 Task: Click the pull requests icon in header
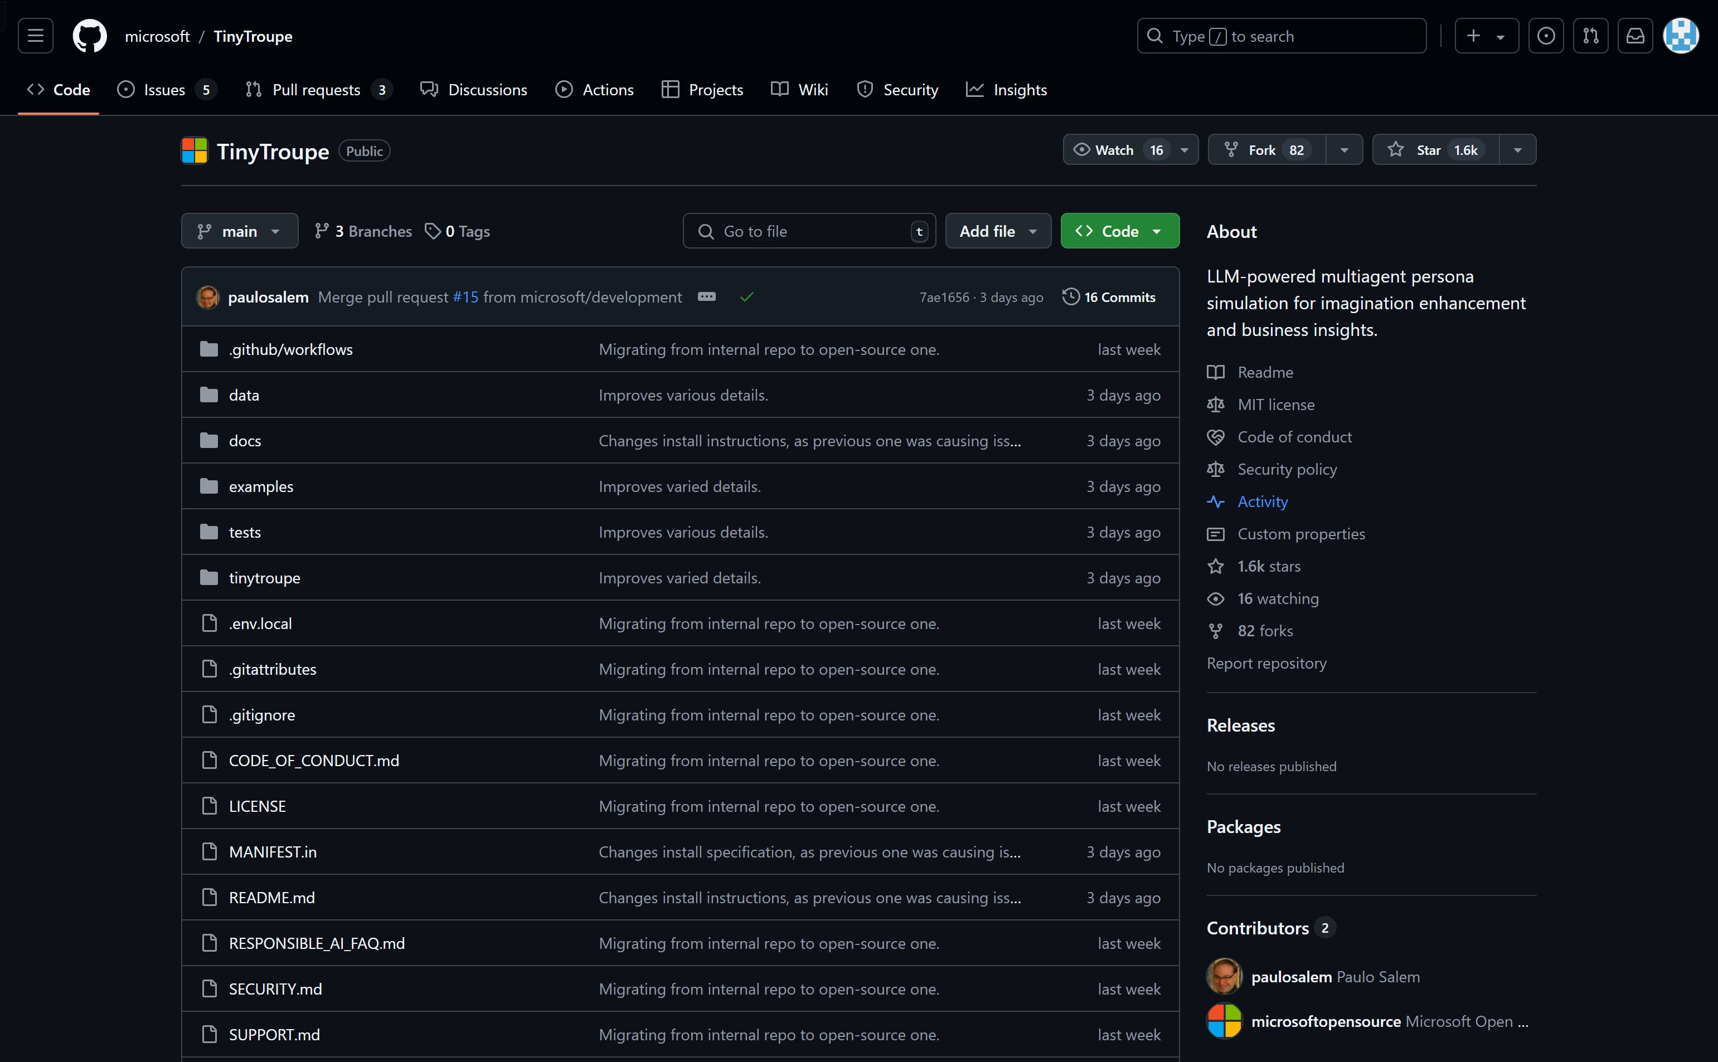1590,36
